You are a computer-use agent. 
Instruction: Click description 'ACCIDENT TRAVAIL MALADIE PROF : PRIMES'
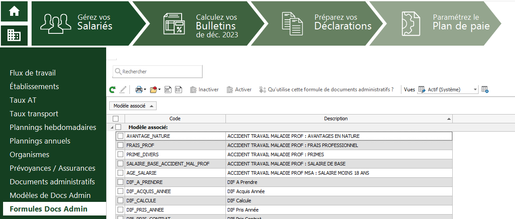(x=275, y=154)
